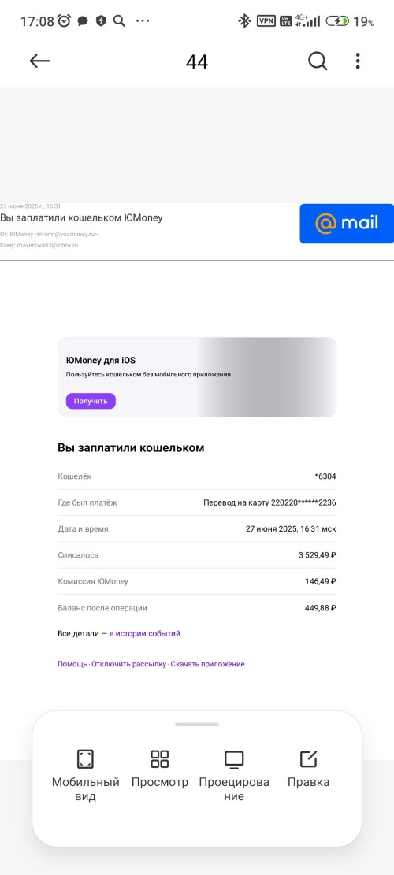Tap the alarm clock status icon
The height and width of the screenshot is (875, 394).
click(x=65, y=20)
